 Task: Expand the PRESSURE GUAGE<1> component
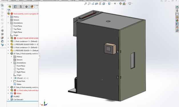click(8, 51)
